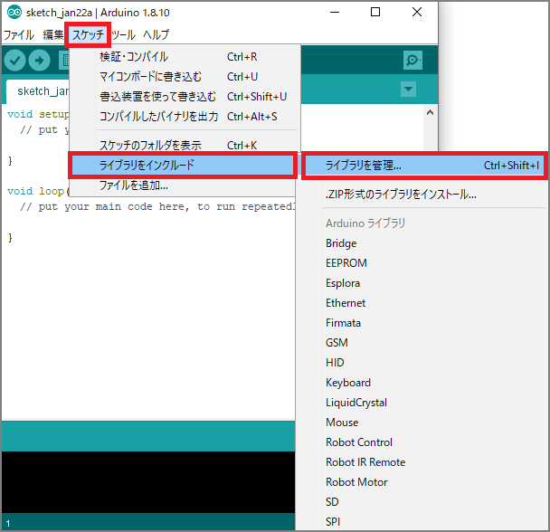Choose マイコンボードに書き込む menu item
Viewport: 550px width, 532px height.
coord(185,77)
